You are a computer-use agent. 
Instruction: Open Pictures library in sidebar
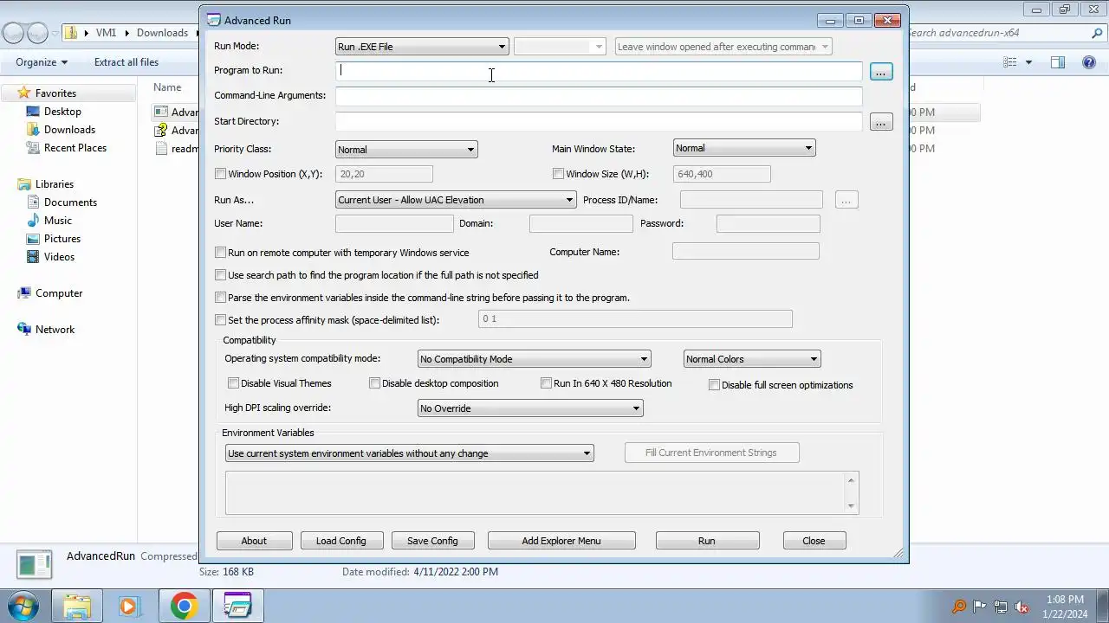(62, 239)
